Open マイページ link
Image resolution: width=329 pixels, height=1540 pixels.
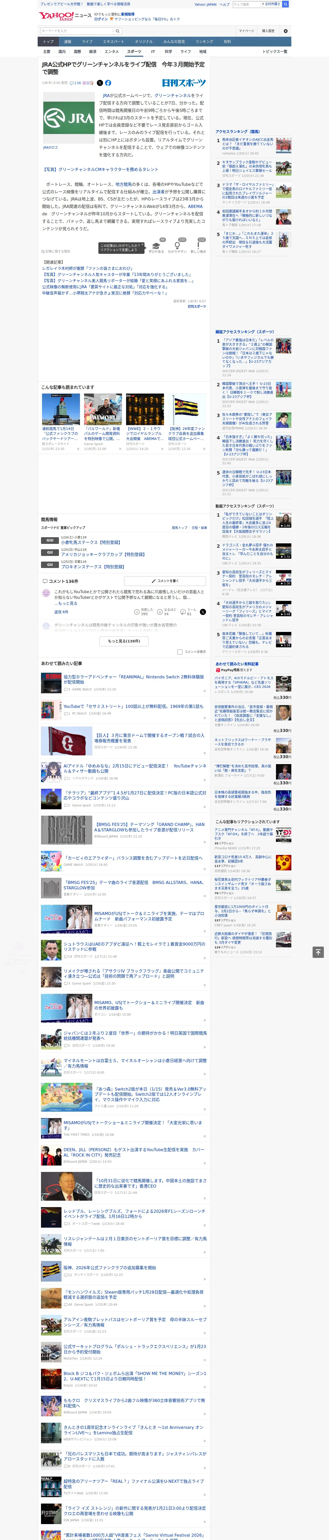246,31
